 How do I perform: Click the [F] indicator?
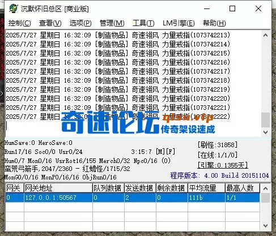pos(171,152)
